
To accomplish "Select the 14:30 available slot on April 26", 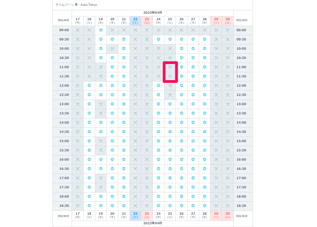I will pos(182,132).
